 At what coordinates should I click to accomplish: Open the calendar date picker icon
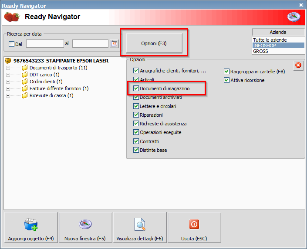[x=114, y=43]
